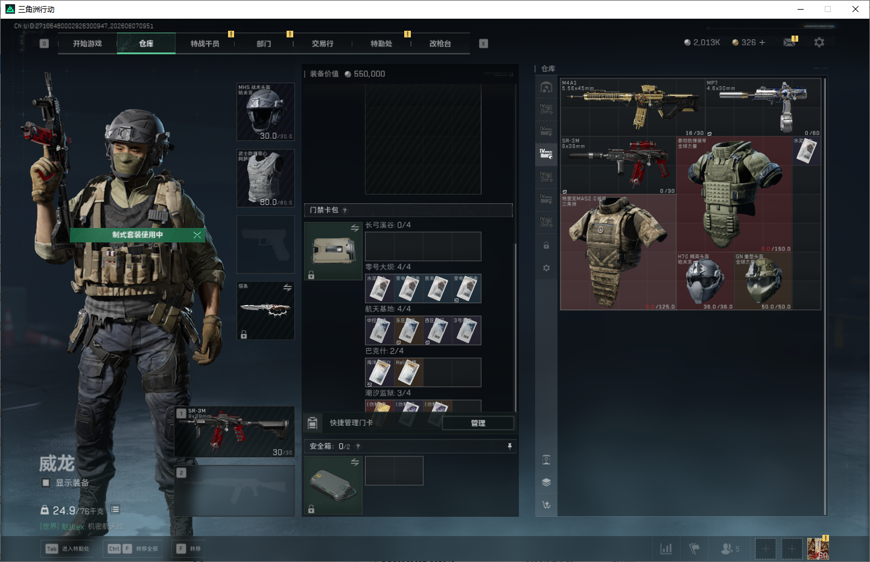870x562 pixels.
Task: Click the weight details list icon
Action: [115, 510]
